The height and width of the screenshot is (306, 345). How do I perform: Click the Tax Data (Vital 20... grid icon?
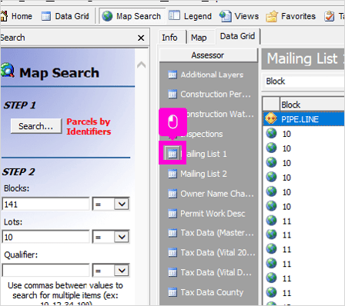point(172,253)
